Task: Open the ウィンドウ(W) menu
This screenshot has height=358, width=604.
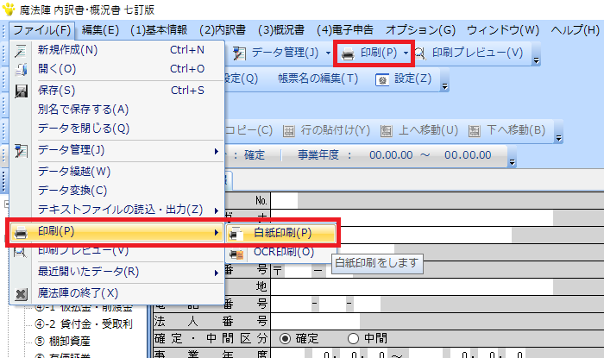Action: coord(503,29)
